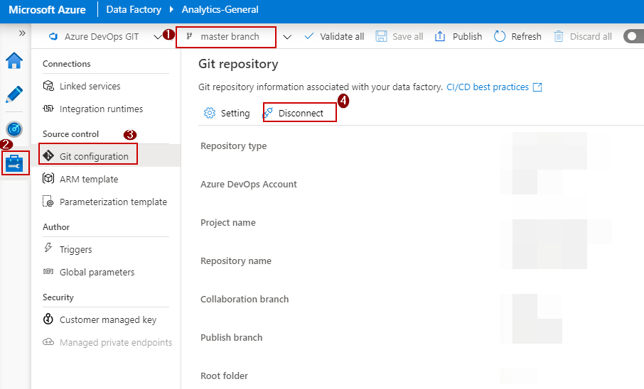Open ARM template
This screenshot has height=389, width=644.
click(89, 180)
